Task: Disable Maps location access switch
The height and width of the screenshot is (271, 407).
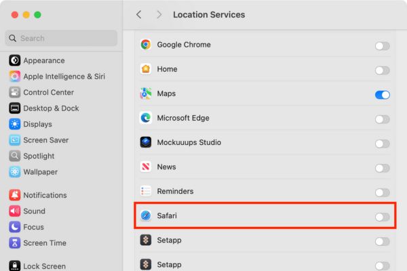Action: (382, 95)
